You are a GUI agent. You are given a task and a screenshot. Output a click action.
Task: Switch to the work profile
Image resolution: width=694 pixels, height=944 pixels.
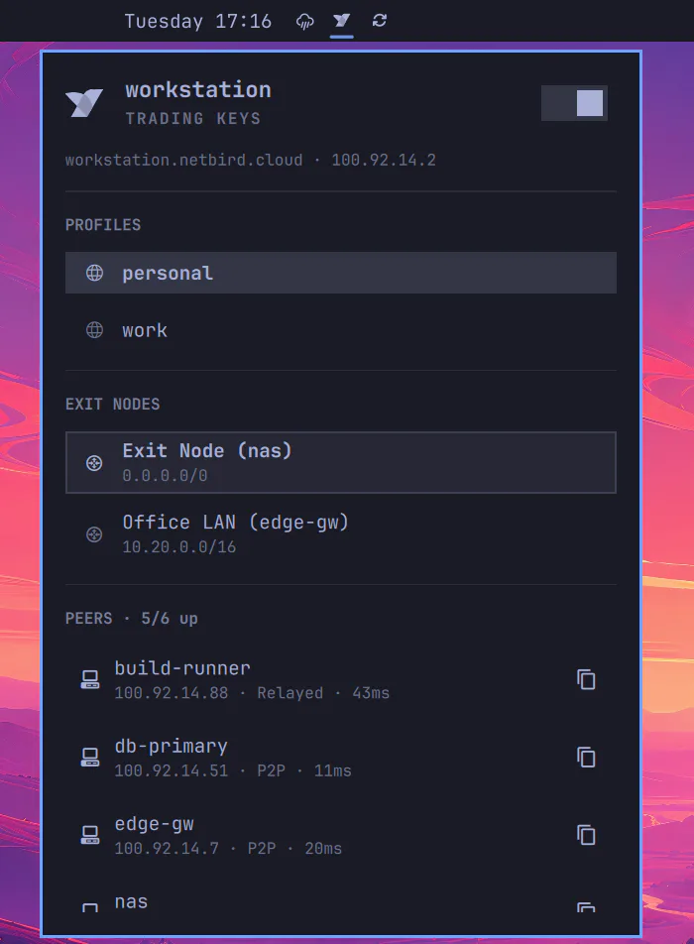(341, 330)
